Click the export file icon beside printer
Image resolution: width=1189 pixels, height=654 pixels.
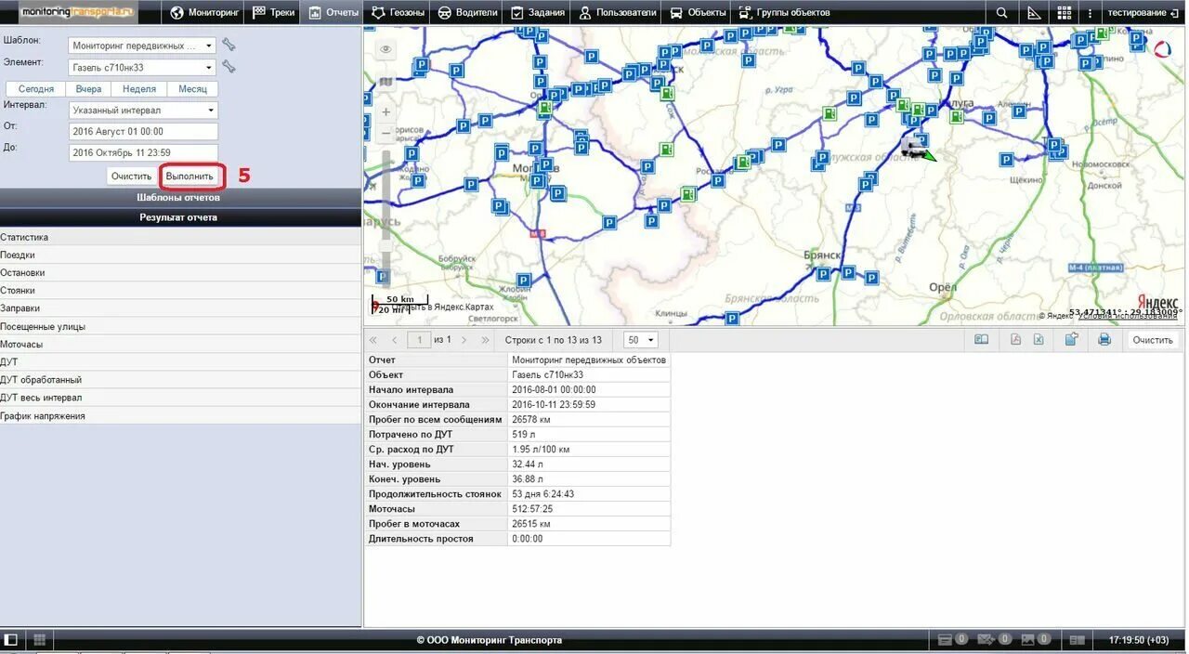tap(1071, 340)
